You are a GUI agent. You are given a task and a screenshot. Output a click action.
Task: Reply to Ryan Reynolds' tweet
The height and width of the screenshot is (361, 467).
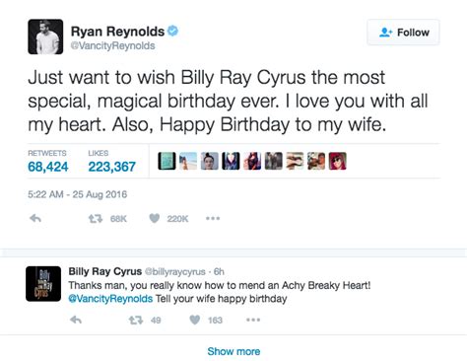(x=35, y=218)
